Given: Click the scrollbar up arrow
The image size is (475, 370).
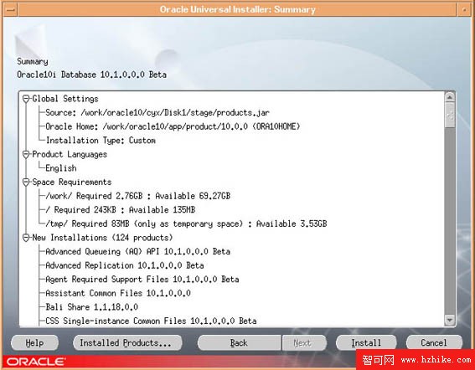Looking at the screenshot, I should 450,97.
